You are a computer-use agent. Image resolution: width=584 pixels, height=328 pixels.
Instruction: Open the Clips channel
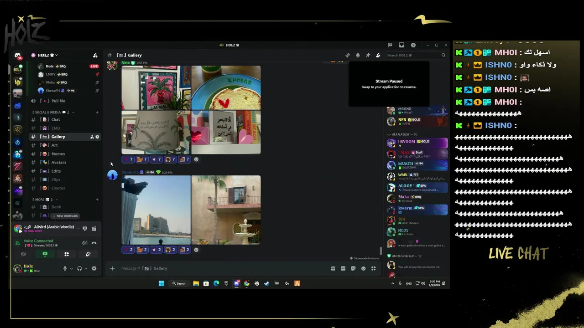click(64, 179)
